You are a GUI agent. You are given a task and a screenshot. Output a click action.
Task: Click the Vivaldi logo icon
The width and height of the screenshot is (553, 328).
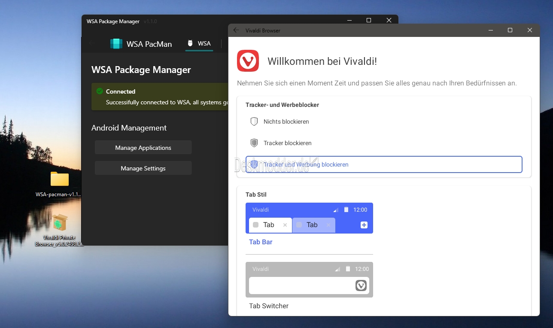coord(248,61)
